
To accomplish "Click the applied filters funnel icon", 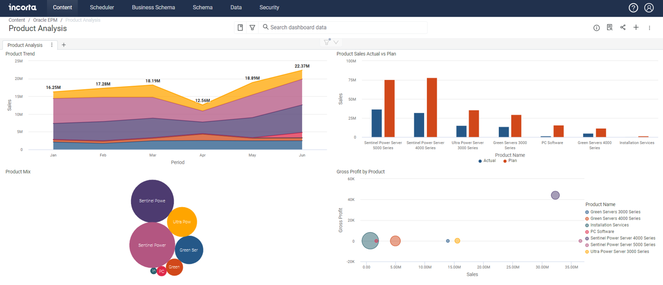I will pos(327,42).
